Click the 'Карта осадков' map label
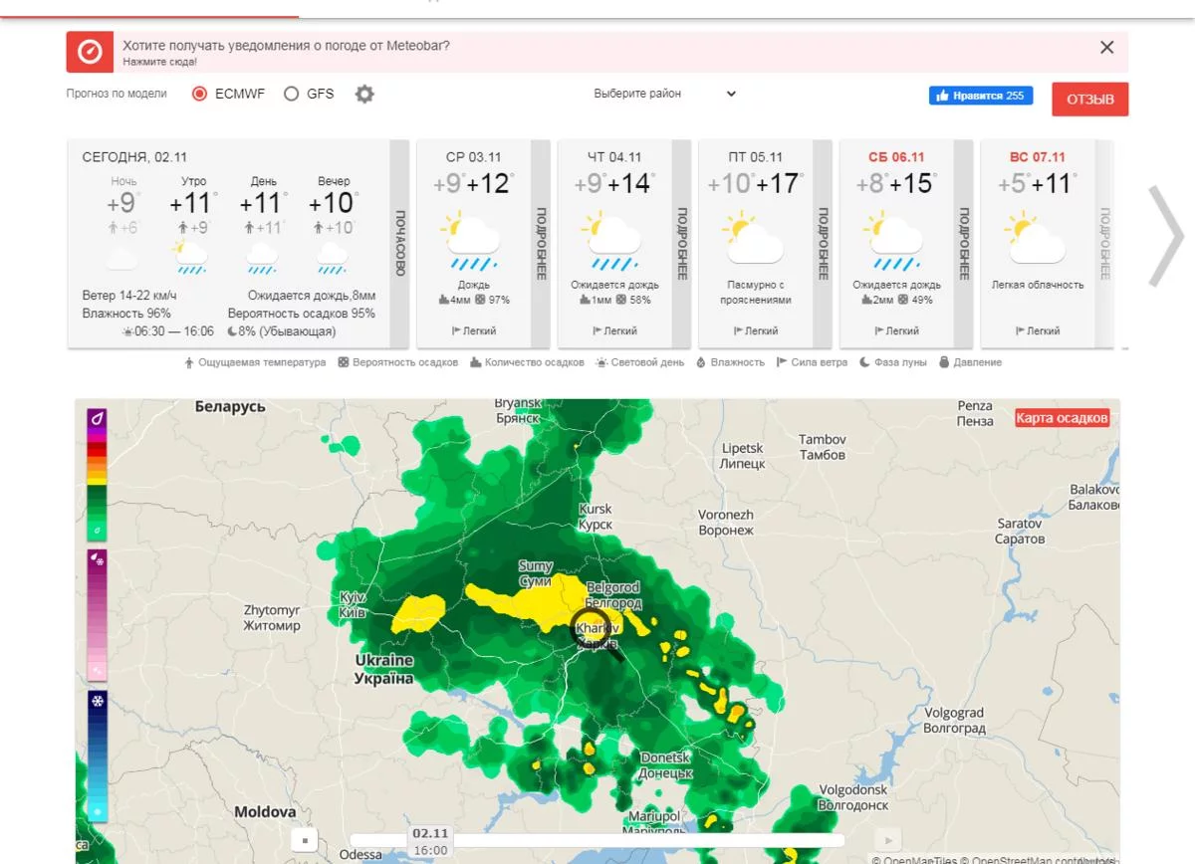Viewport: 1195px width, 864px height. click(x=1062, y=418)
